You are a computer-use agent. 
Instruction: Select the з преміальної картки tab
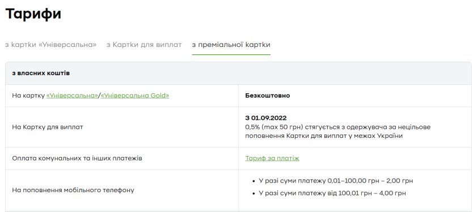[x=231, y=45]
